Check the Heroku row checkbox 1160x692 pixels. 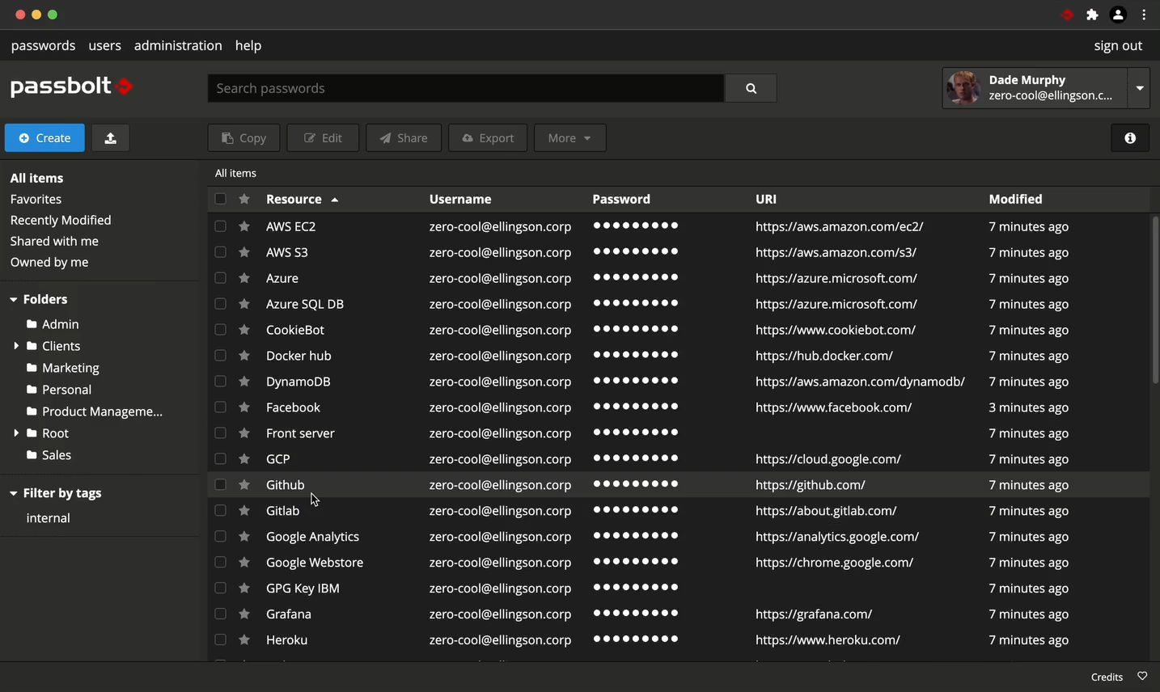pyautogui.click(x=220, y=640)
